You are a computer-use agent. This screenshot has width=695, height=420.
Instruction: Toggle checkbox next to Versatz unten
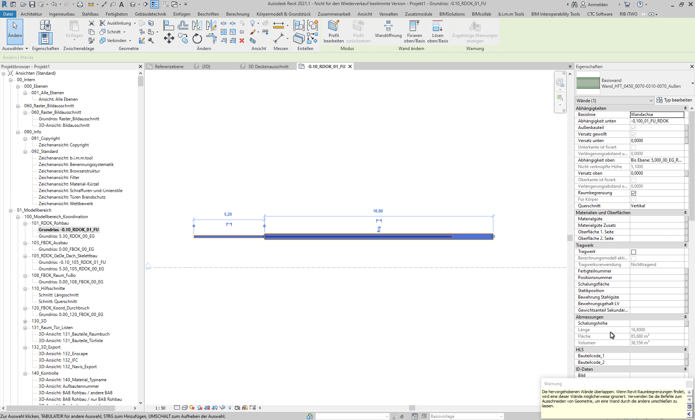coord(686,141)
